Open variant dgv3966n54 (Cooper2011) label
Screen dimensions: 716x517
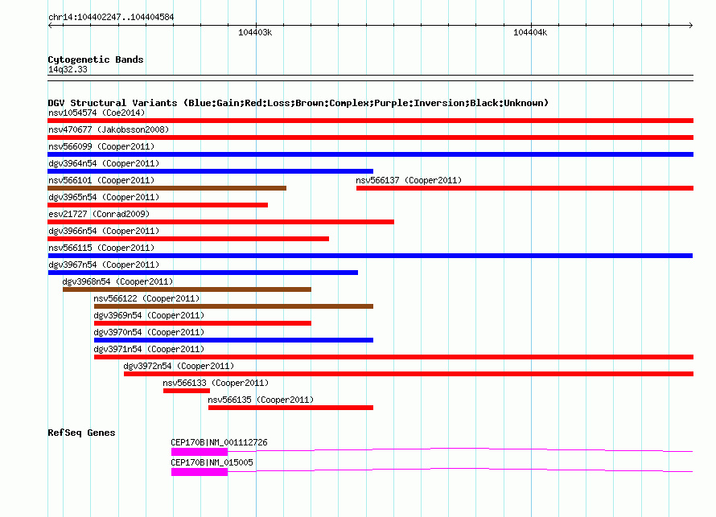click(x=104, y=231)
